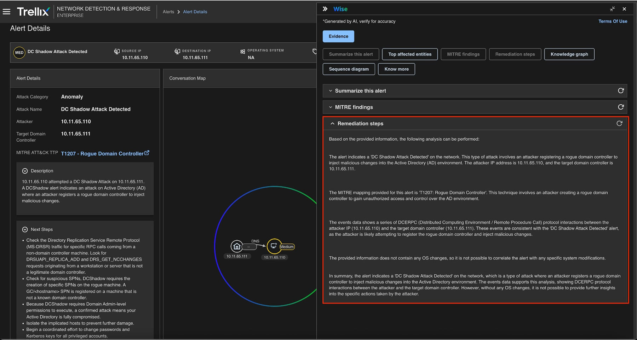This screenshot has width=637, height=340.
Task: Click the external link icon beside T1207
Action: 147,153
